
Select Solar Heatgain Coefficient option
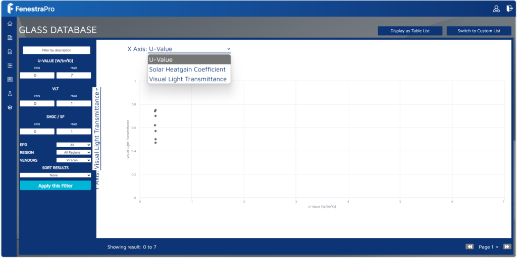(189, 70)
